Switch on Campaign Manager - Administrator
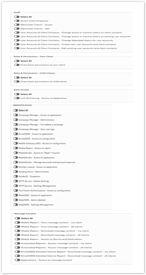This screenshot has height=275, width=146. [16, 120]
